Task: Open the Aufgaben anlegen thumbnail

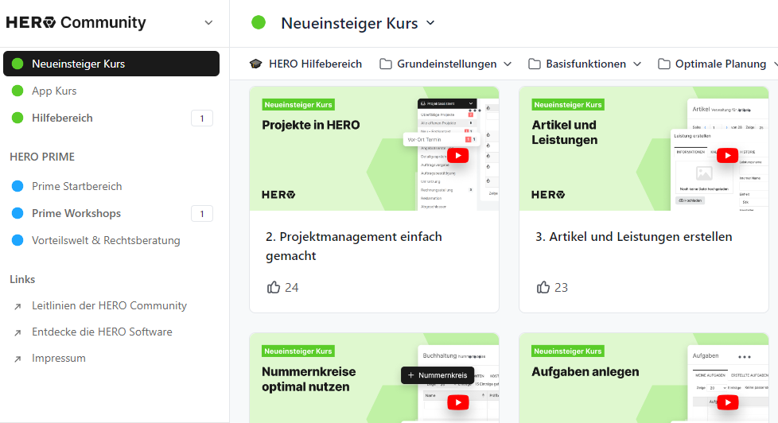Action: (x=644, y=378)
